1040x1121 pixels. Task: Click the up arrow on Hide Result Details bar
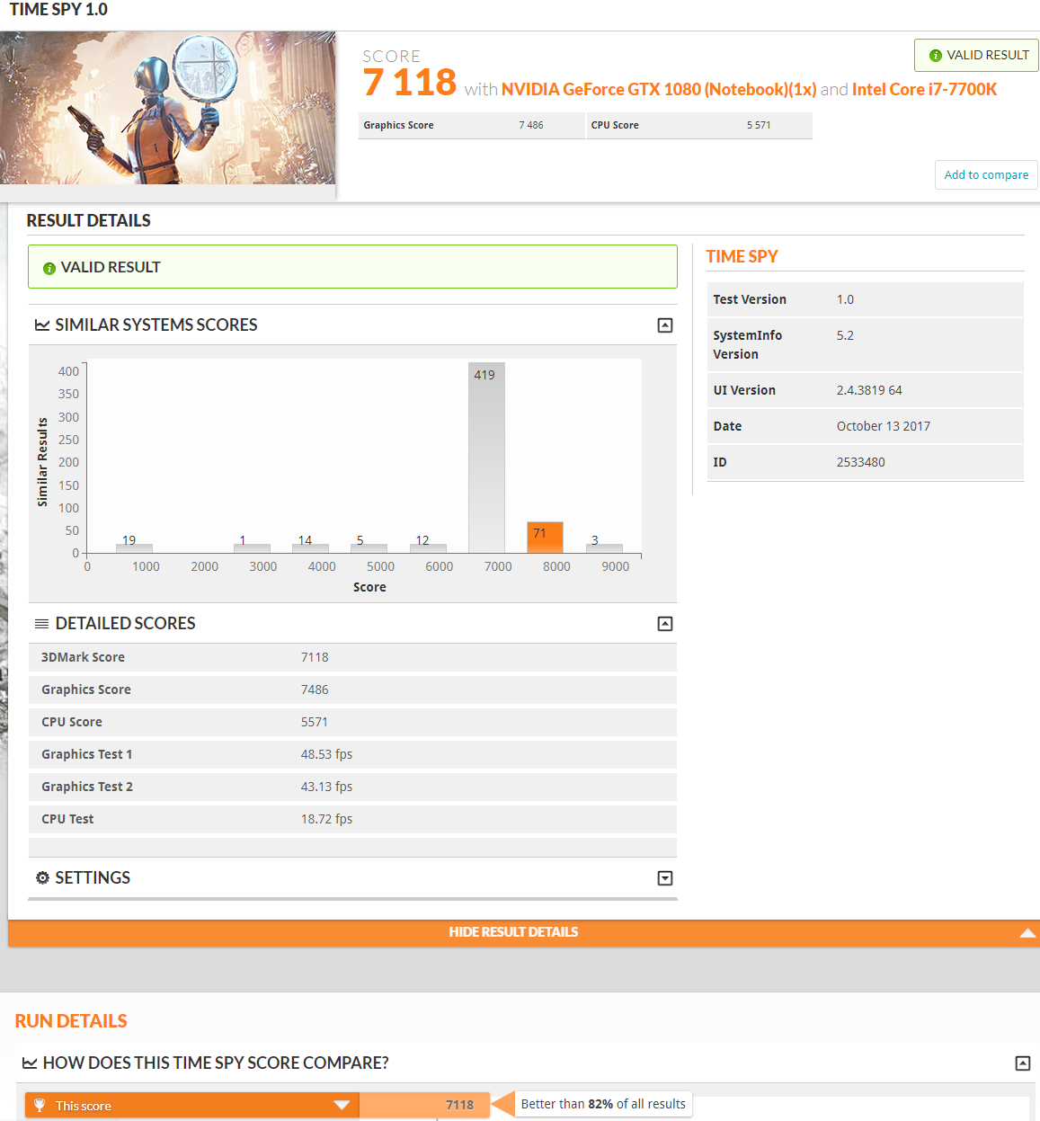pos(1028,933)
